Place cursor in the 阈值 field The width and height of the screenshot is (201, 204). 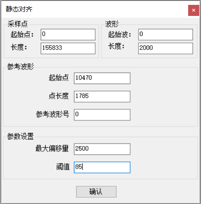[x=102, y=167]
